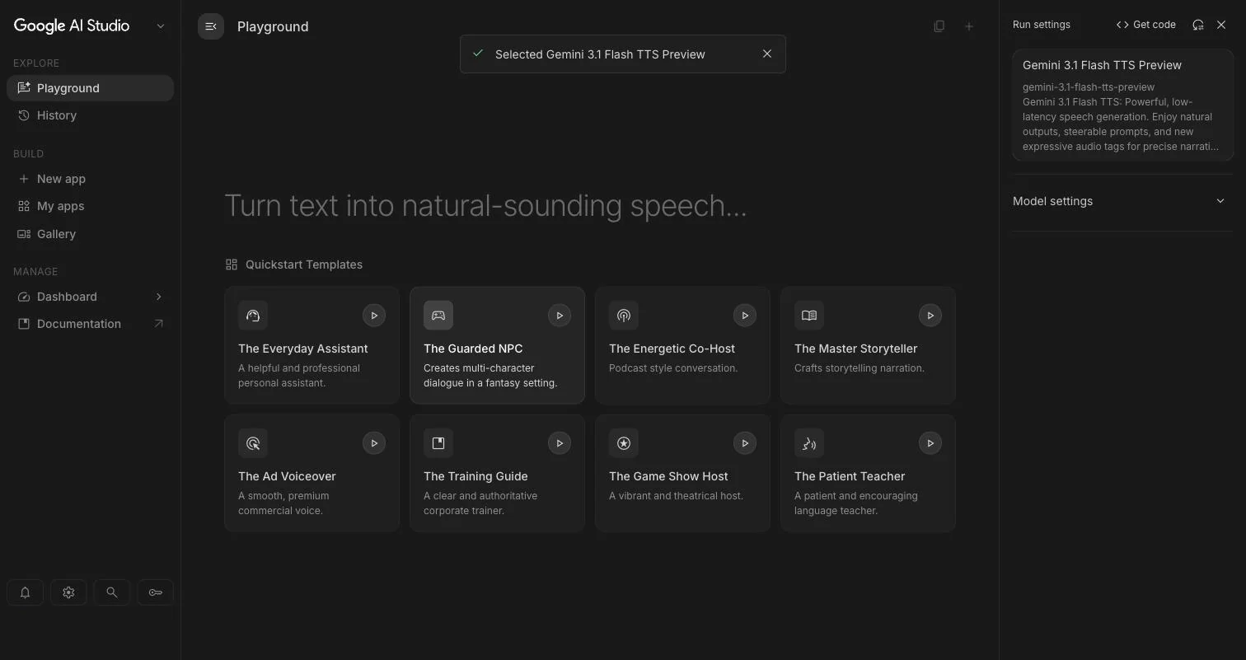
Task: Expand the Dashboard submenu chevron
Action: click(x=159, y=297)
